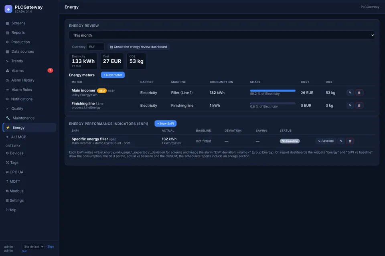Open the Help page

[x=29, y=210]
